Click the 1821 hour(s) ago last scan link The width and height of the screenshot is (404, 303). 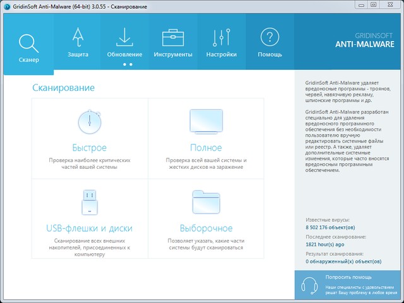click(326, 244)
